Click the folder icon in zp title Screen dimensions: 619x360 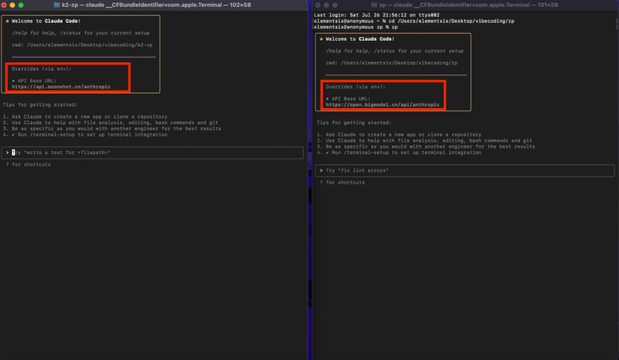(374, 5)
